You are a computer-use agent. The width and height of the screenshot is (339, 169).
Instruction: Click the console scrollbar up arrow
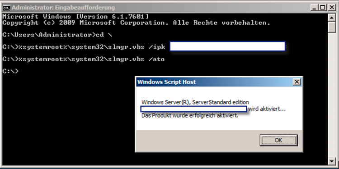[331, 18]
